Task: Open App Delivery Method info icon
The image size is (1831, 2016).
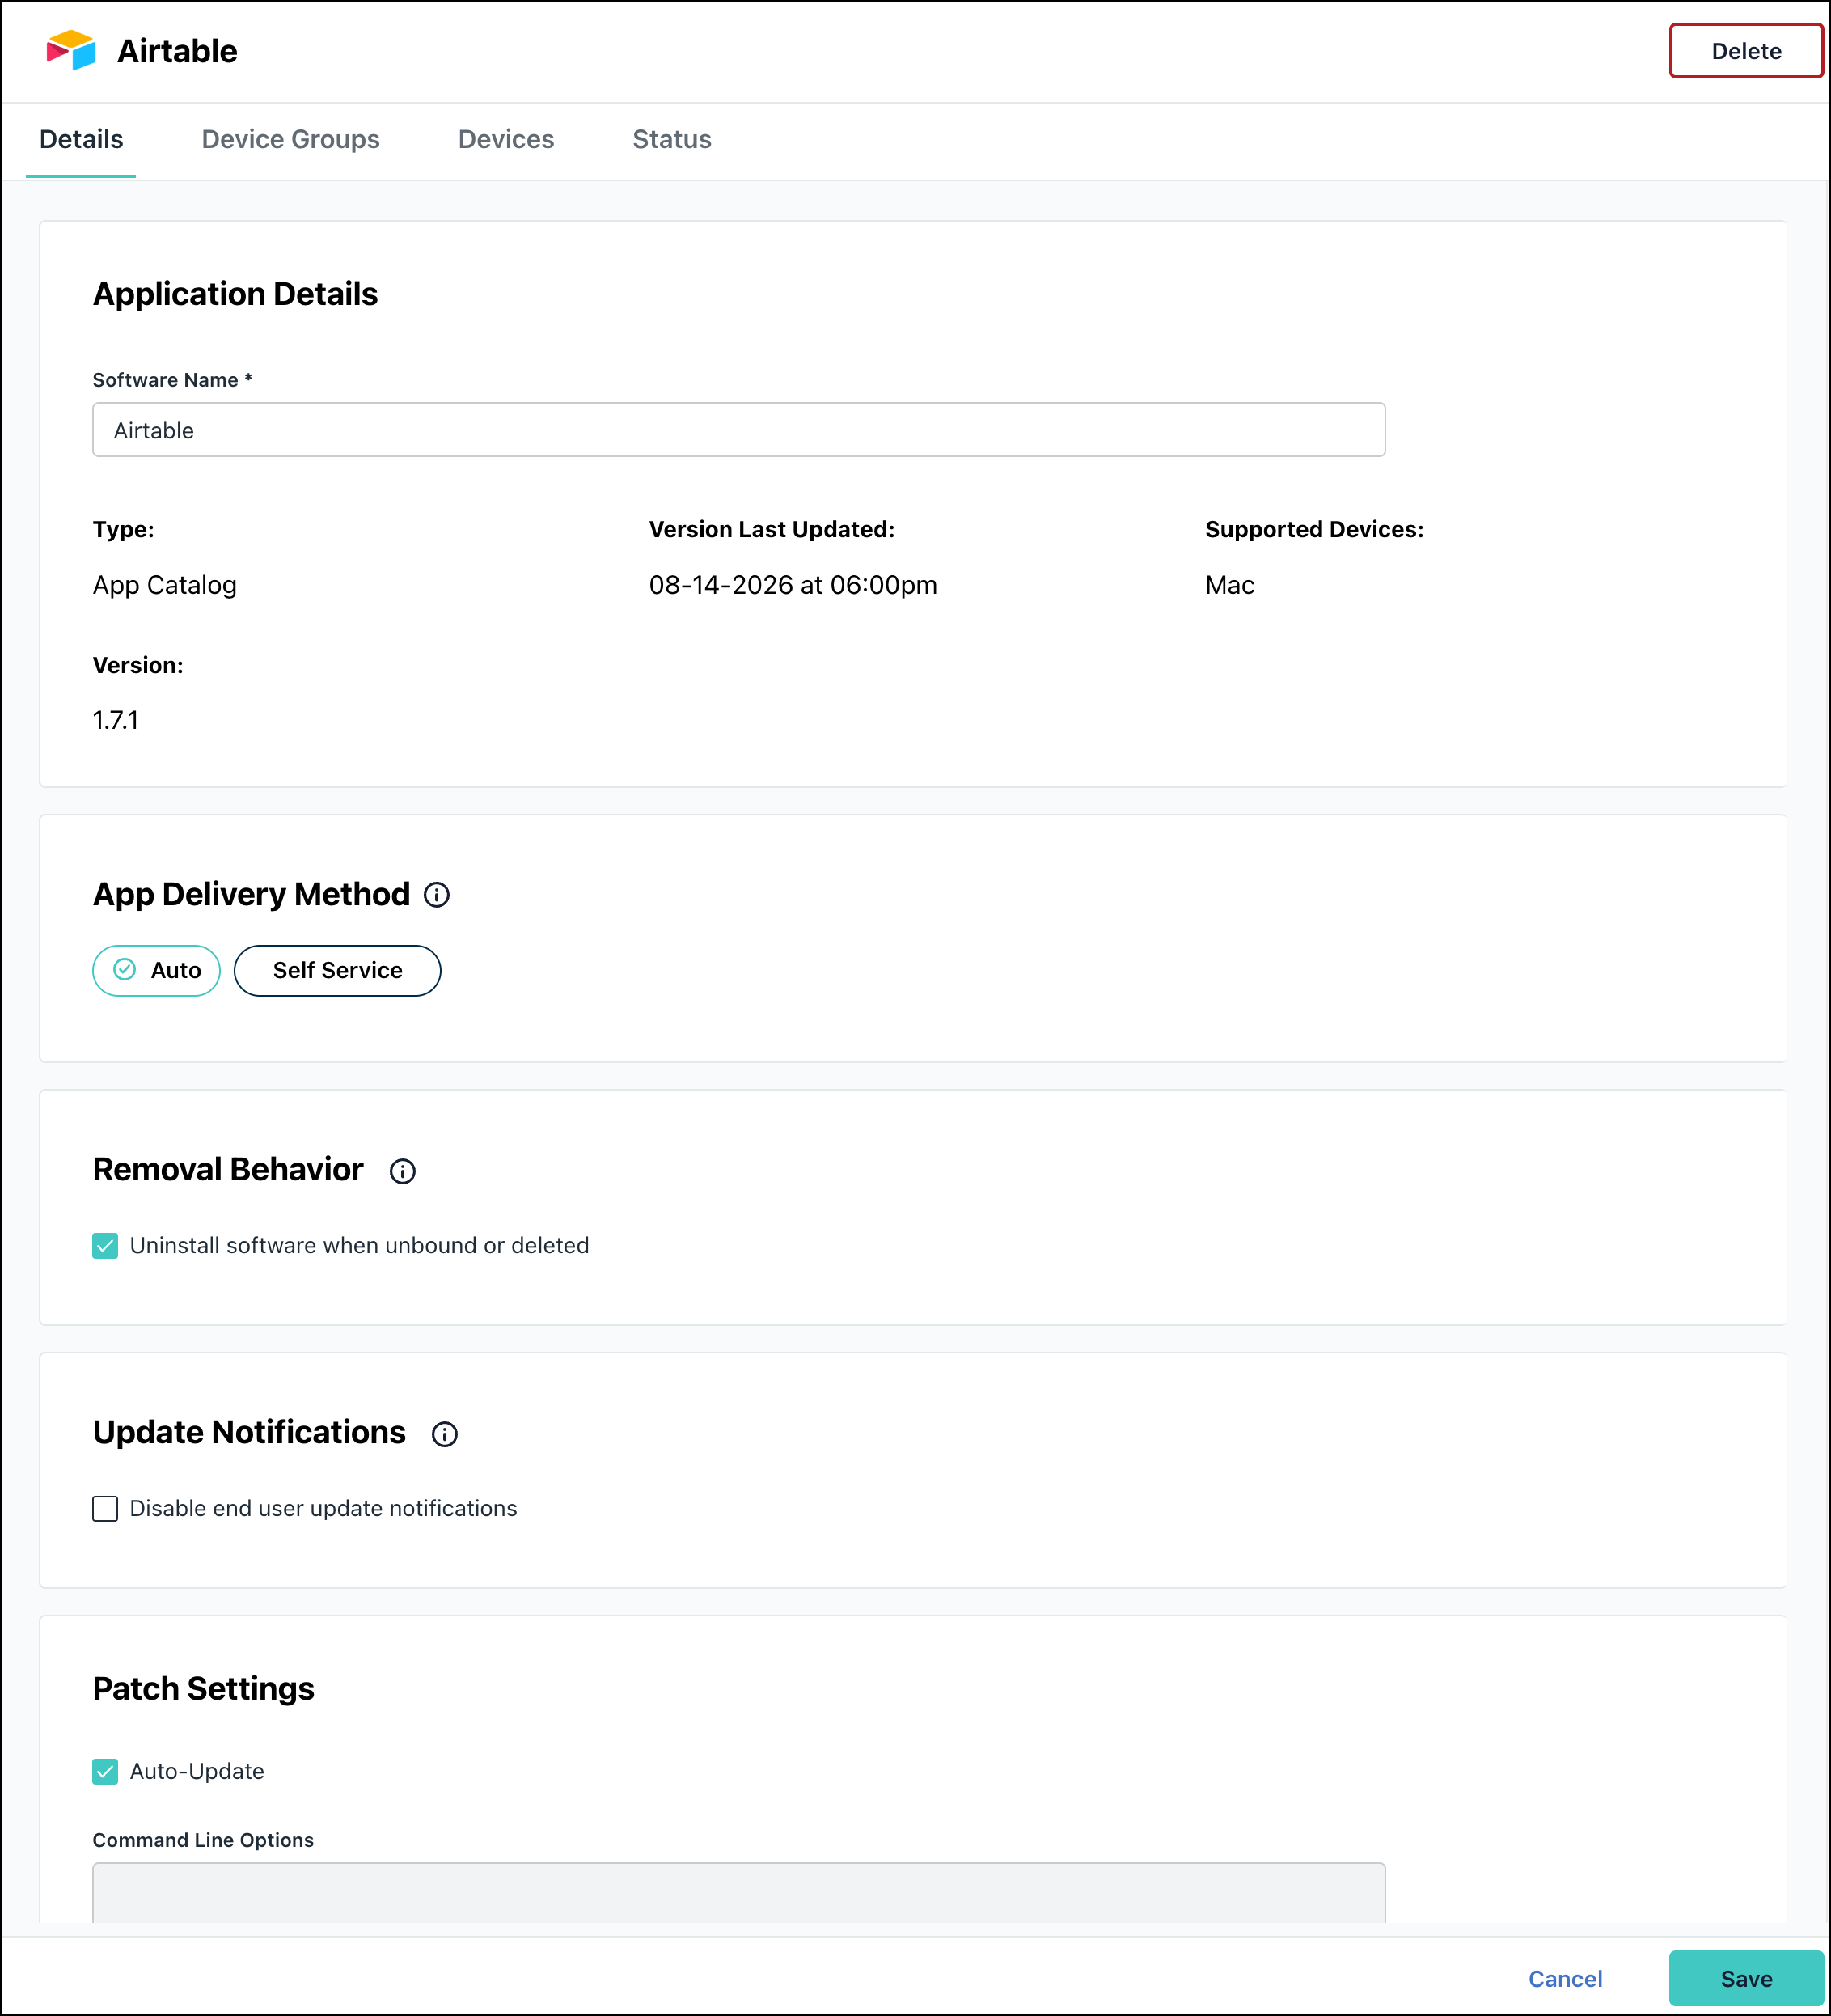Action: click(x=437, y=895)
